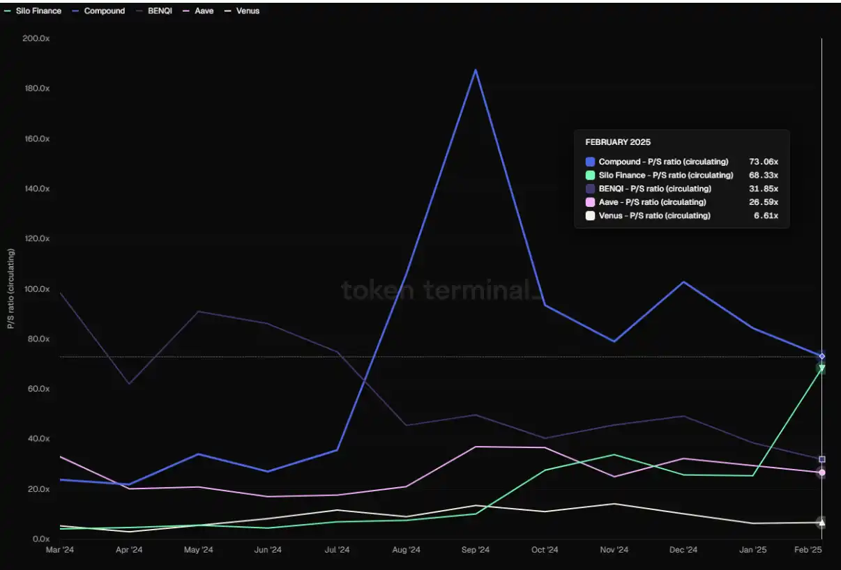The image size is (841, 570).
Task: Click the FEBRUARY 2025 tooltip header
Action: [617, 142]
